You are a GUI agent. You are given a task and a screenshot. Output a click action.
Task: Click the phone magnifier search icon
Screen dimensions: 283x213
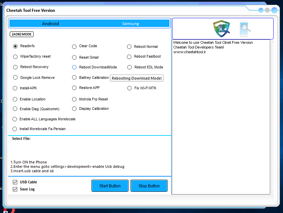coord(245,29)
